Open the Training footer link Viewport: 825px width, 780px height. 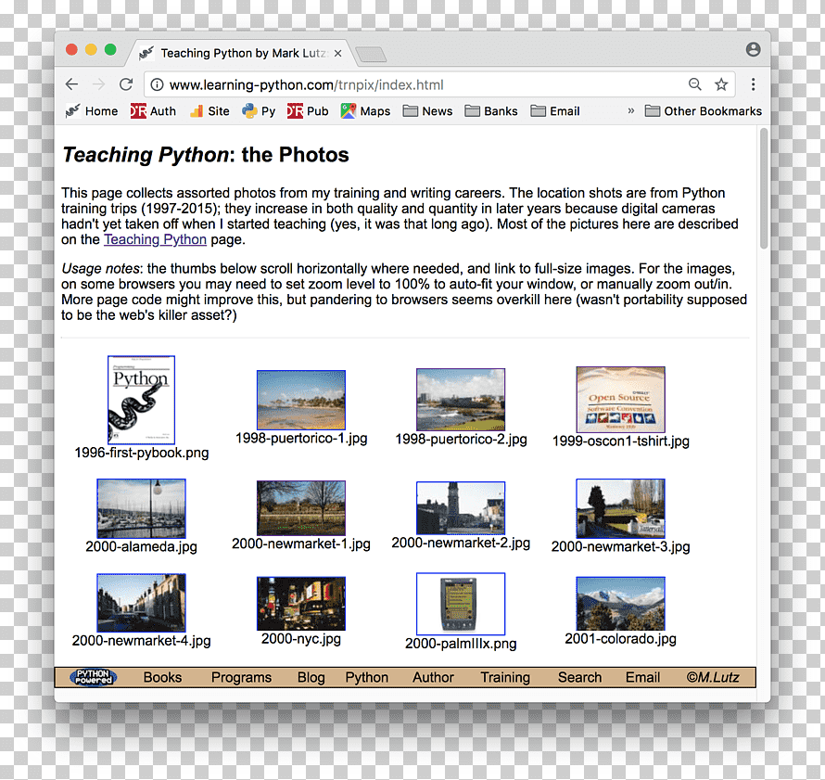coord(505,677)
